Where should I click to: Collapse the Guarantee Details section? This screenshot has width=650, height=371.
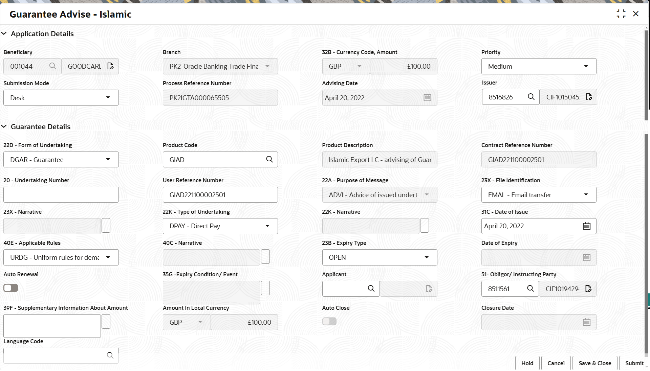4,127
